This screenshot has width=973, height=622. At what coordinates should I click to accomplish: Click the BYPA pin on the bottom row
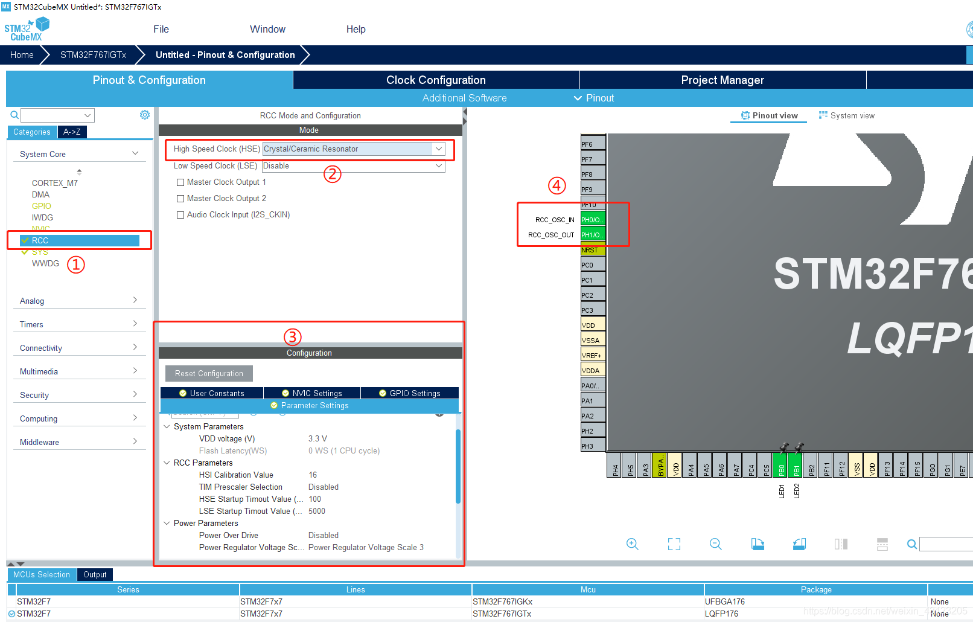pos(660,465)
